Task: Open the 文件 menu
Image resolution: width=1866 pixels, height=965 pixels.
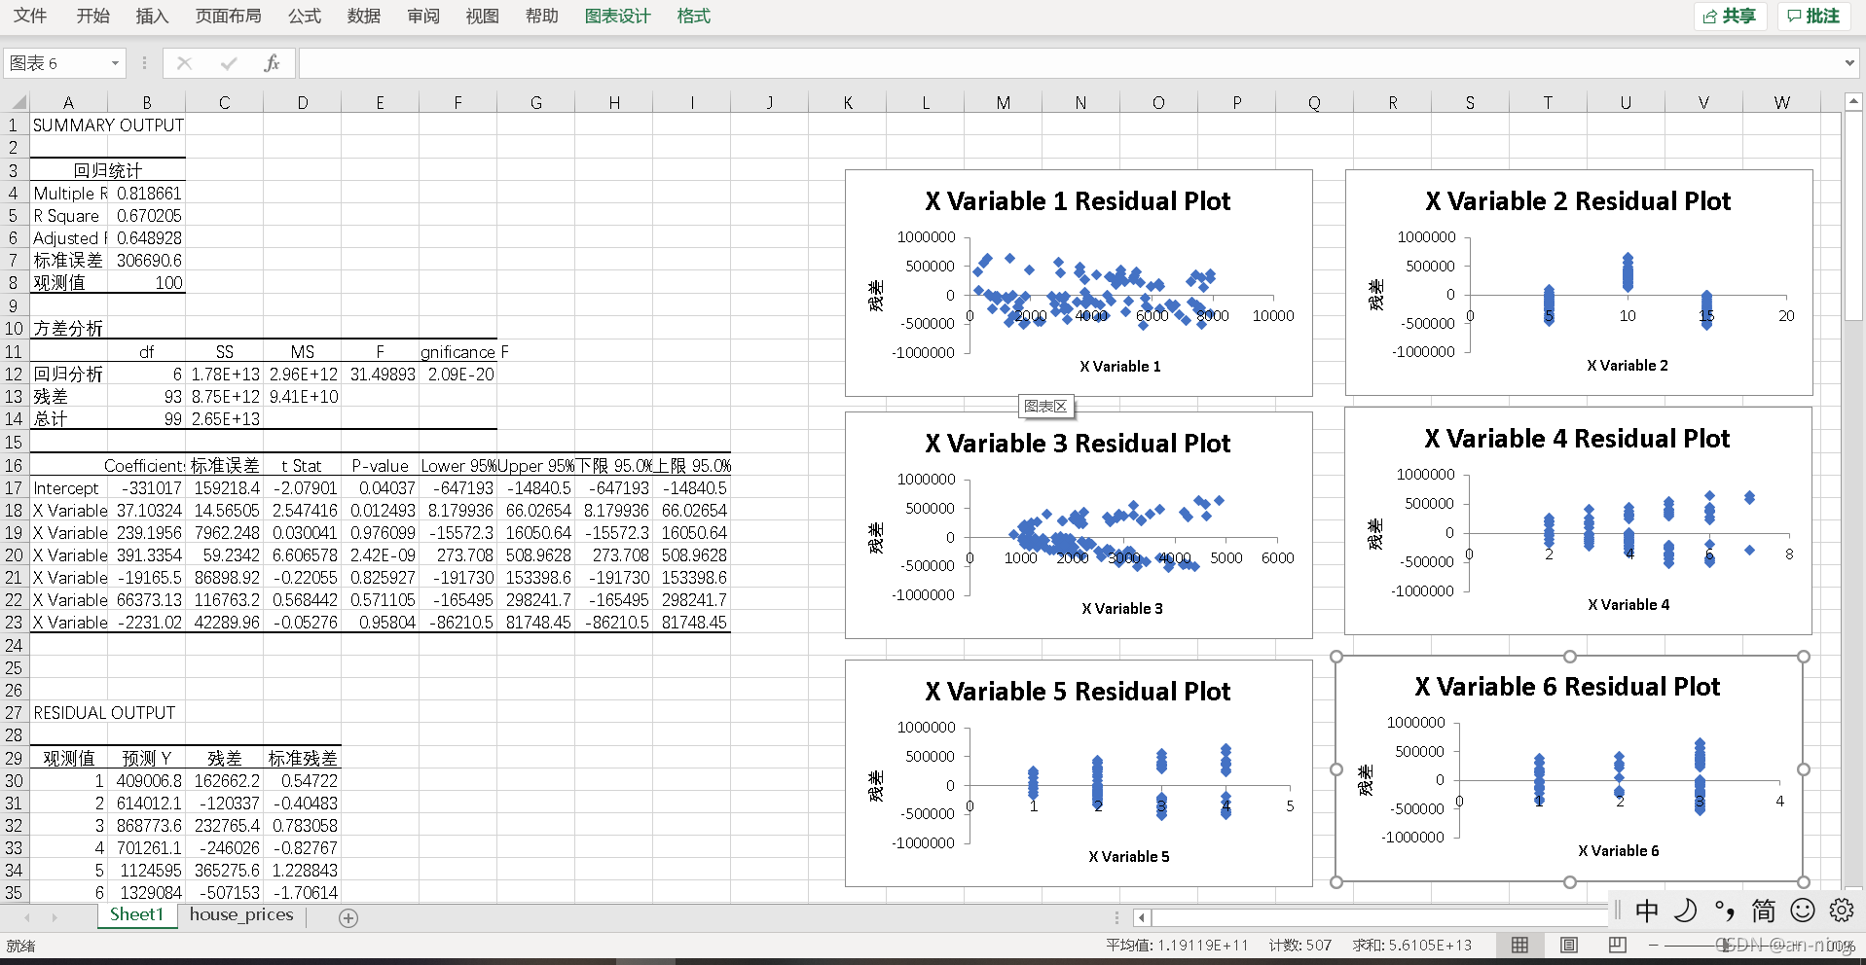Action: click(x=30, y=16)
